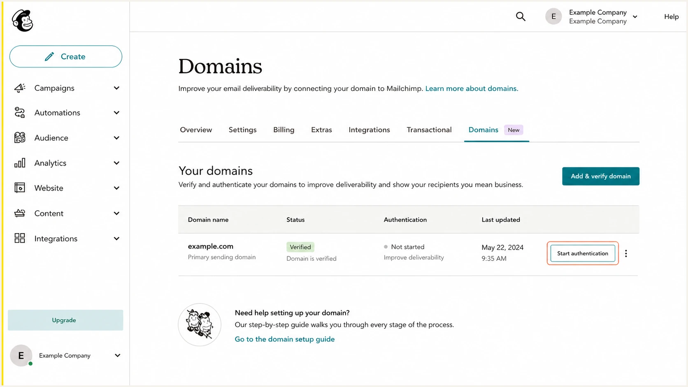The image size is (688, 387).
Task: Open the Example Company account dropdown in header
Action: point(635,17)
